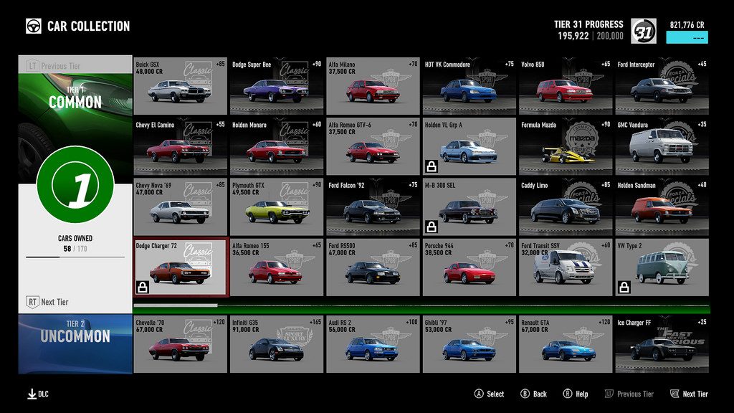This screenshot has width=734, height=413.
Task: Select the GMC Vandura van tile
Action: pyautogui.click(x=662, y=146)
